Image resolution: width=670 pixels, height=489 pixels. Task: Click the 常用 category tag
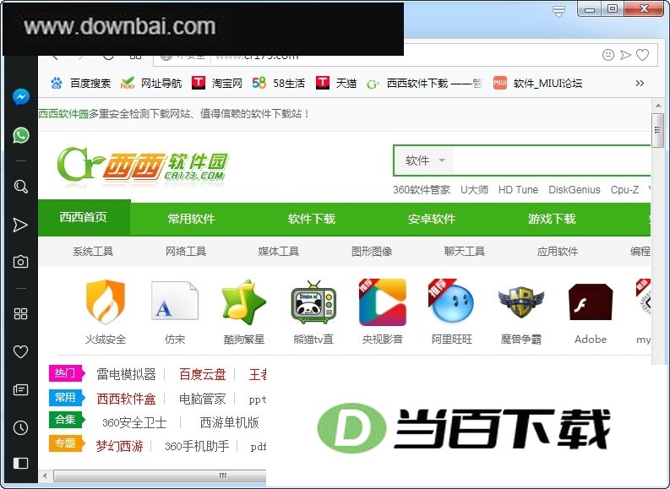pos(67,397)
